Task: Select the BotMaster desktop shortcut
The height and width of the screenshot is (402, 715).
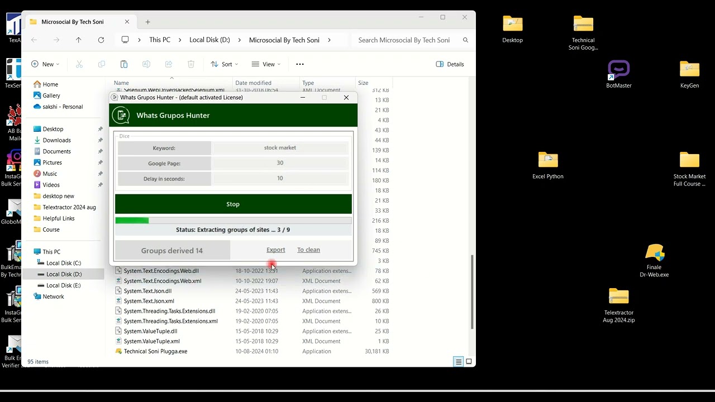Action: click(x=619, y=75)
